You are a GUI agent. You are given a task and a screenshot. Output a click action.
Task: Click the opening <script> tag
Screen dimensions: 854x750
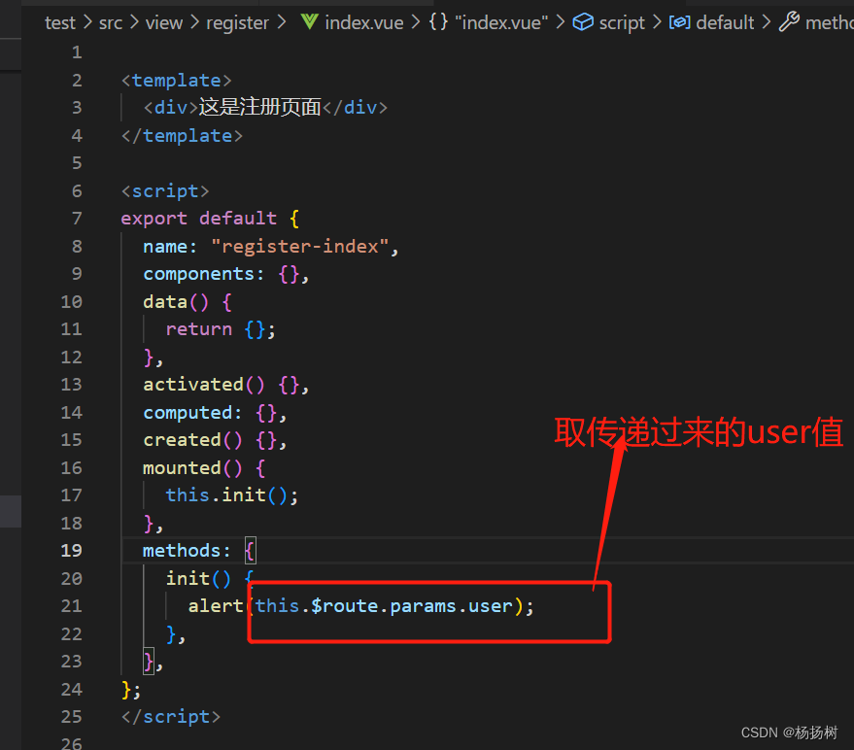tap(165, 191)
